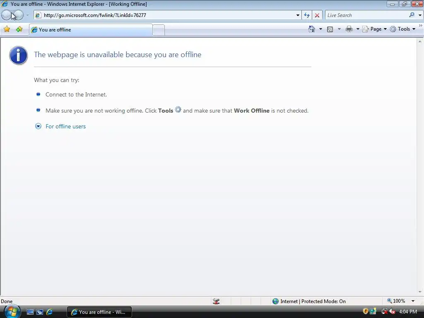The width and height of the screenshot is (424, 318).
Task: Click 'Internet | Protected Mode: On' zone
Action: coord(313,301)
